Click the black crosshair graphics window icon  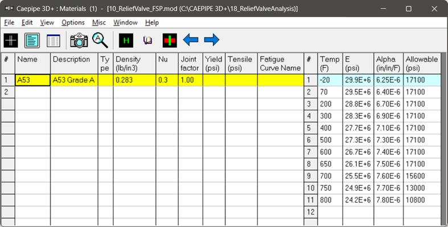tap(11, 40)
